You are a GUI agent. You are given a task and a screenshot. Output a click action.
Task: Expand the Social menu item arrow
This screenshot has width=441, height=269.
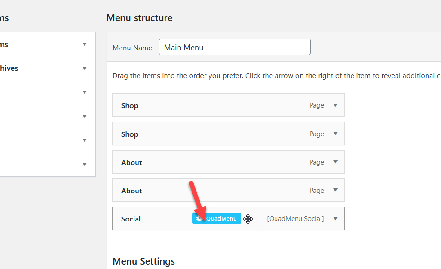(x=335, y=218)
